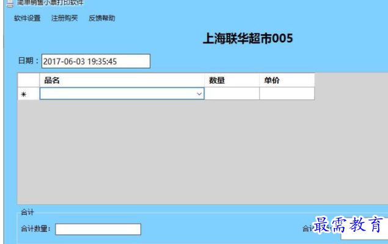Open the 注册购买 menu
This screenshot has height=244, width=388.
click(65, 18)
